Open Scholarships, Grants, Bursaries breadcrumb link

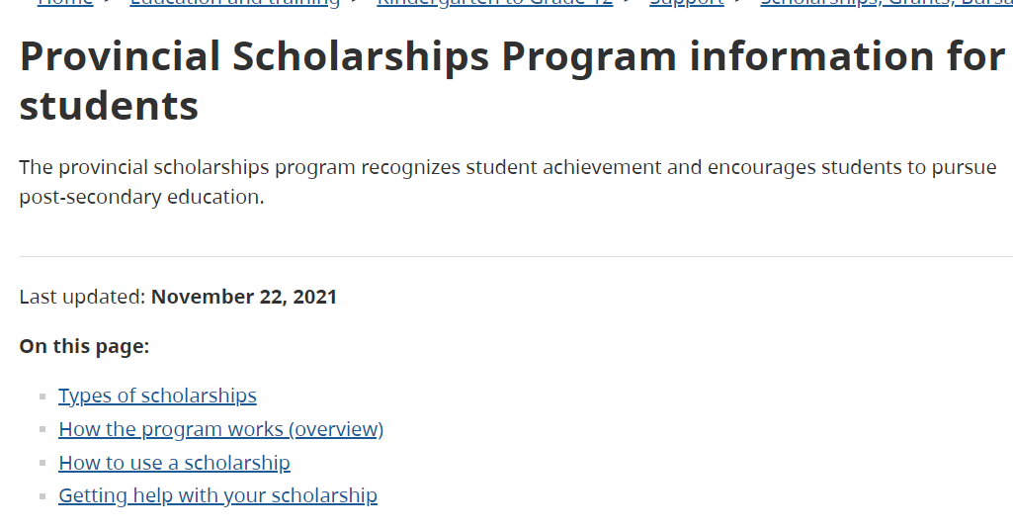click(x=886, y=3)
